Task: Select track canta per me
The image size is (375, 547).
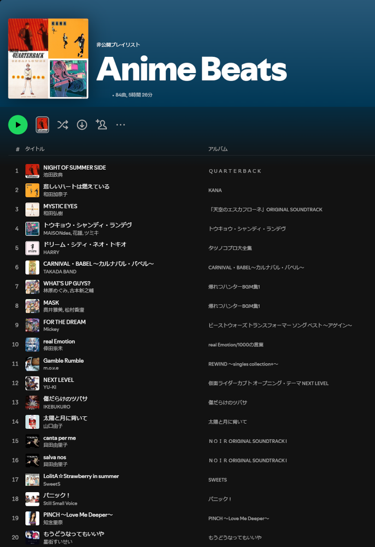Action: point(60,438)
